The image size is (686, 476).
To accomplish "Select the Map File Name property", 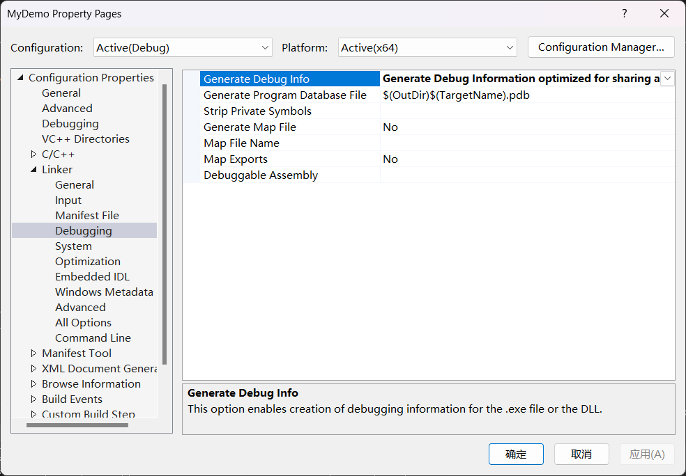I will coord(289,143).
